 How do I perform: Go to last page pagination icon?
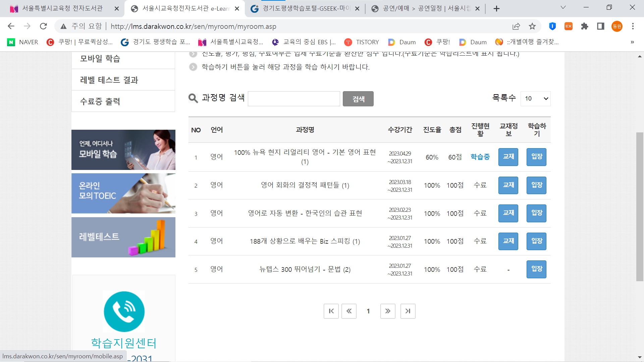point(408,311)
